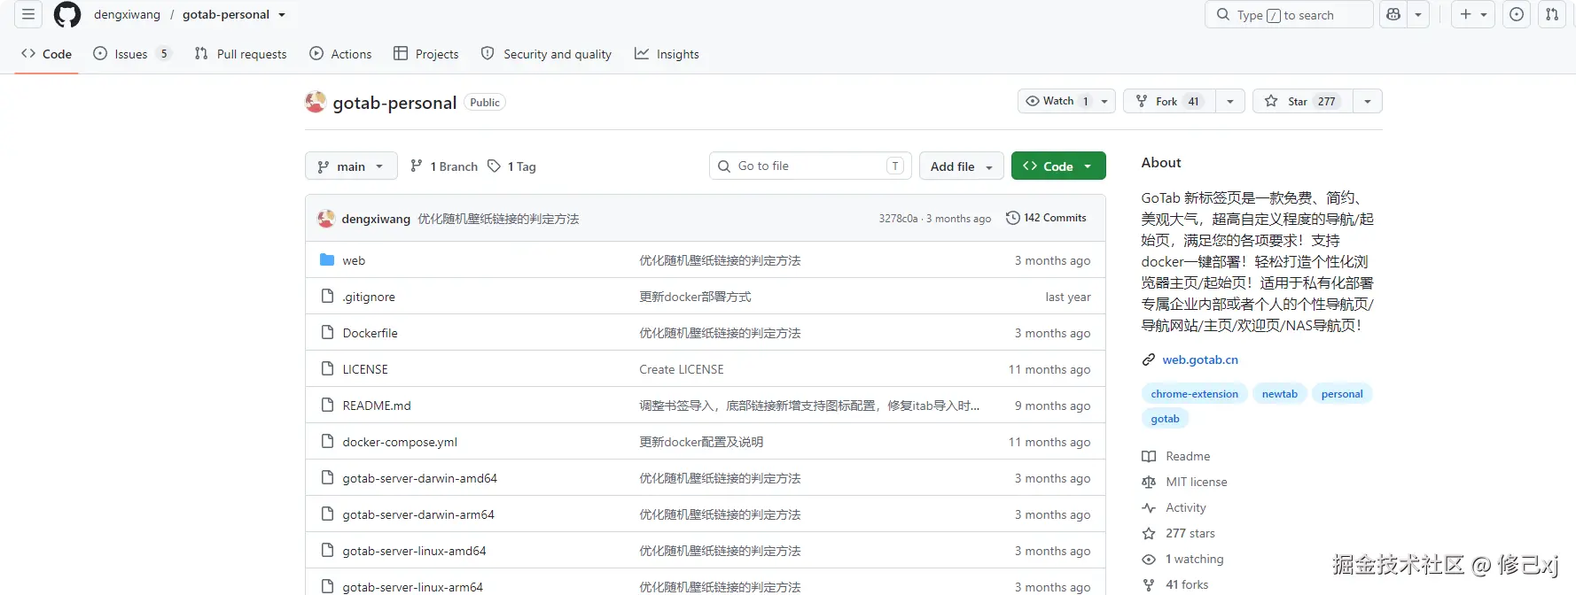Open the create new plus menu
The image size is (1576, 595).
(x=1473, y=14)
